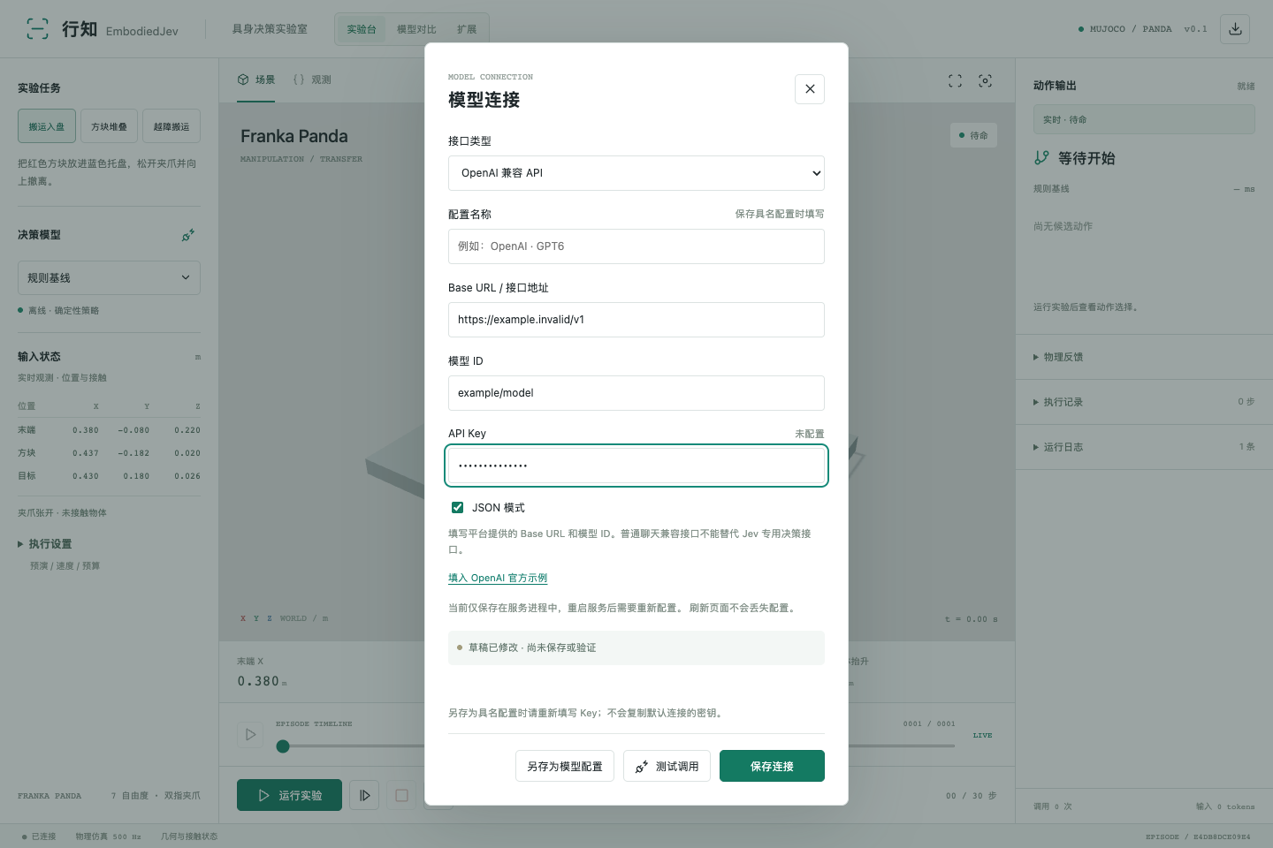Screen dimensions: 1273x848
Task: Click the EmbodiedJev logo icon
Action: tap(37, 29)
